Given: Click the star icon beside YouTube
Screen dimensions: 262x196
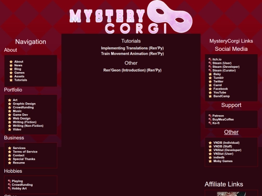Looking at the screenshot, I should [210, 92].
